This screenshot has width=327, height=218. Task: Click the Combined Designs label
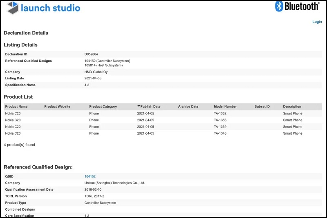click(20, 209)
